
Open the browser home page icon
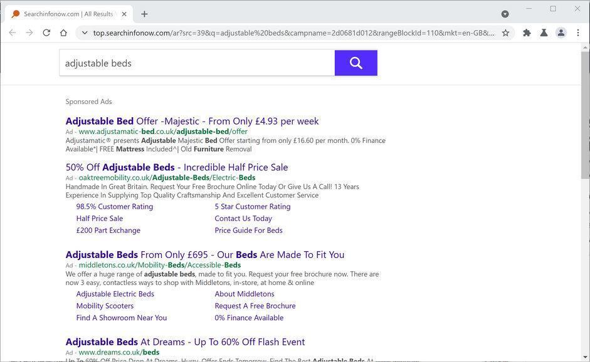tap(63, 33)
